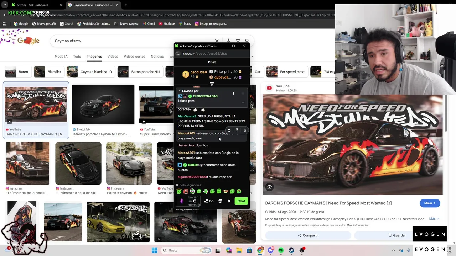The image size is (456, 256).
Task: Click geodude8 top gifter name
Action: 198,72
